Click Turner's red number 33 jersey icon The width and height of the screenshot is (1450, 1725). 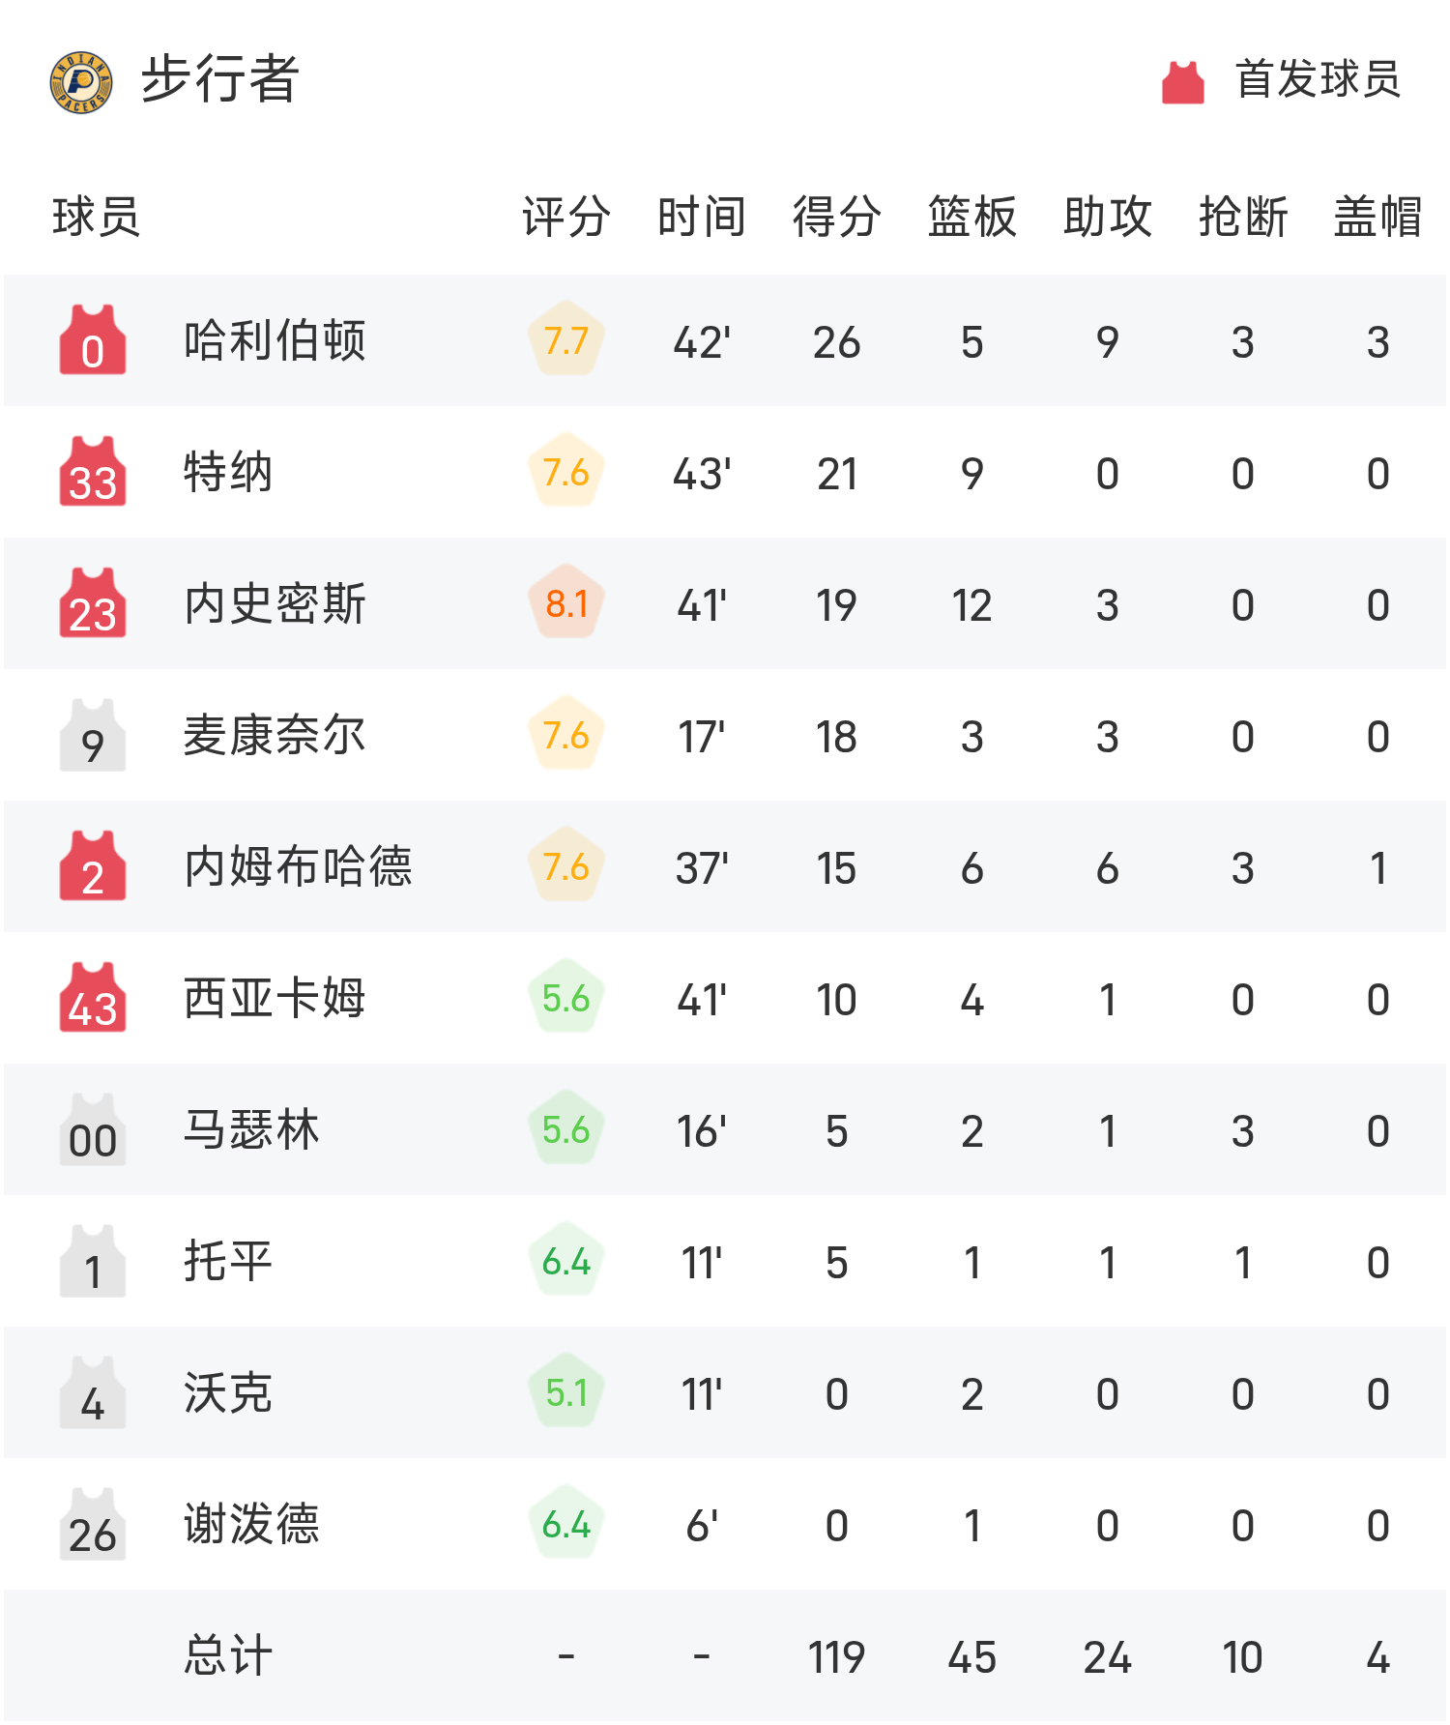click(93, 472)
